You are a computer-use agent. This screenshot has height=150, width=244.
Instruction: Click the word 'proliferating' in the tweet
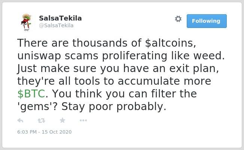click(x=135, y=56)
